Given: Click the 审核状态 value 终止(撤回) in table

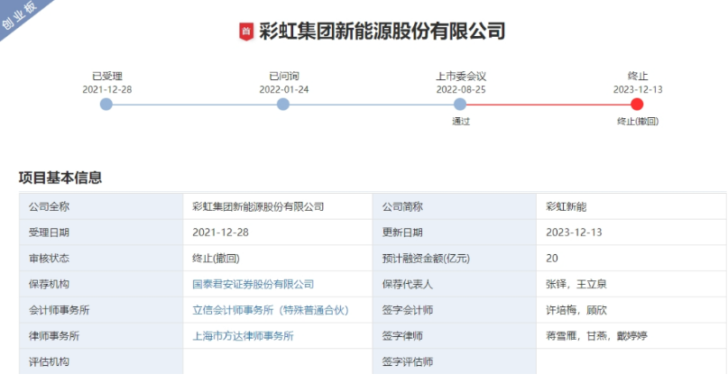Looking at the screenshot, I should pyautogui.click(x=278, y=259).
